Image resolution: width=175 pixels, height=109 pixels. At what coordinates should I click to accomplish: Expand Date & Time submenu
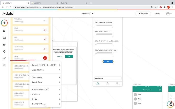tap(46, 82)
